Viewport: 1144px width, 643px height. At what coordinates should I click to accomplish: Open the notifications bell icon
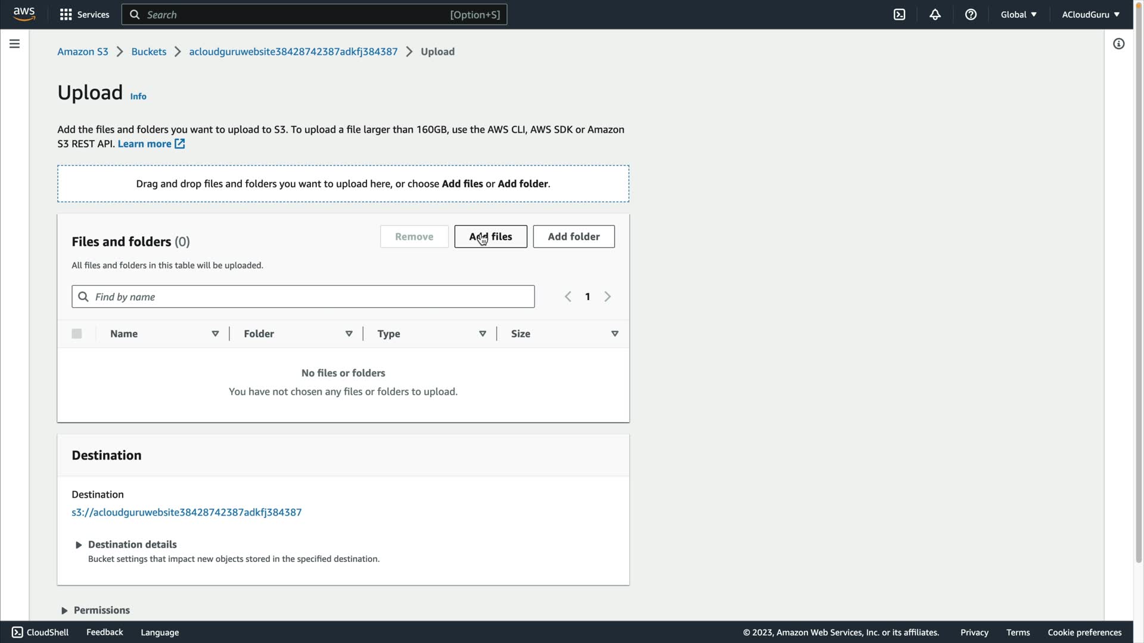935,15
